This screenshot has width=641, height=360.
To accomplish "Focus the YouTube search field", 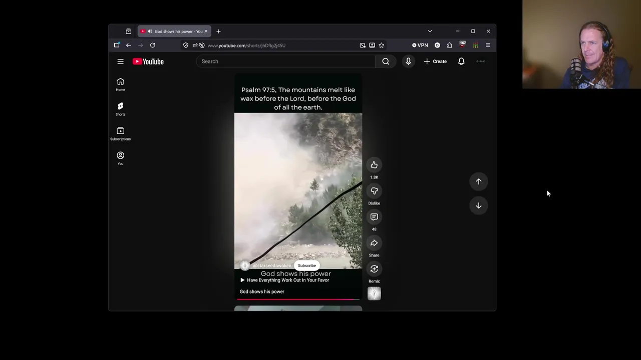I will pyautogui.click(x=285, y=61).
